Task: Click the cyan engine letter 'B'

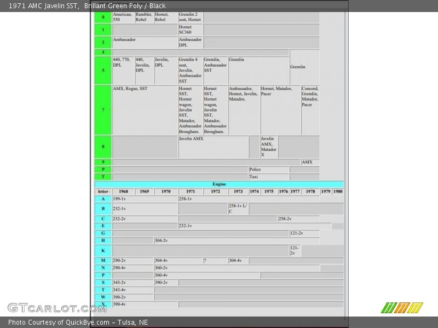Action: [x=103, y=209]
